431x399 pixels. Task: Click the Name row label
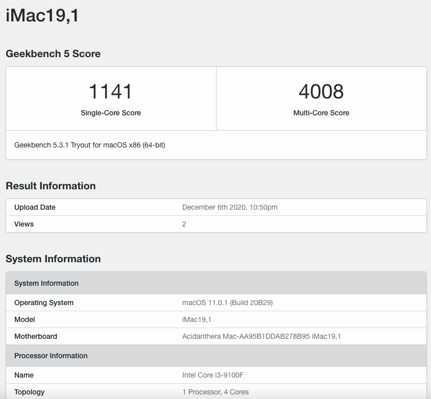tap(24, 375)
